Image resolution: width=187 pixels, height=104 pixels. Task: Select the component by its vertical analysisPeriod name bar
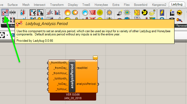(x=72, y=76)
